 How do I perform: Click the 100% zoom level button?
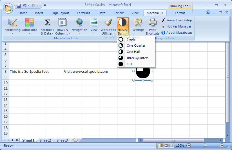click(x=180, y=146)
